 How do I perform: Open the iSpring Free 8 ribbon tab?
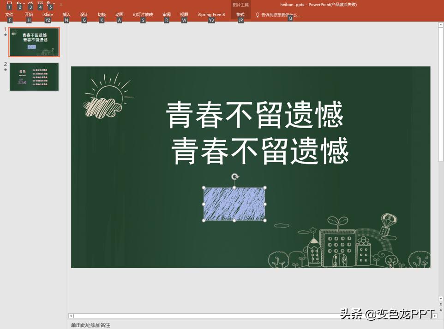click(x=211, y=14)
